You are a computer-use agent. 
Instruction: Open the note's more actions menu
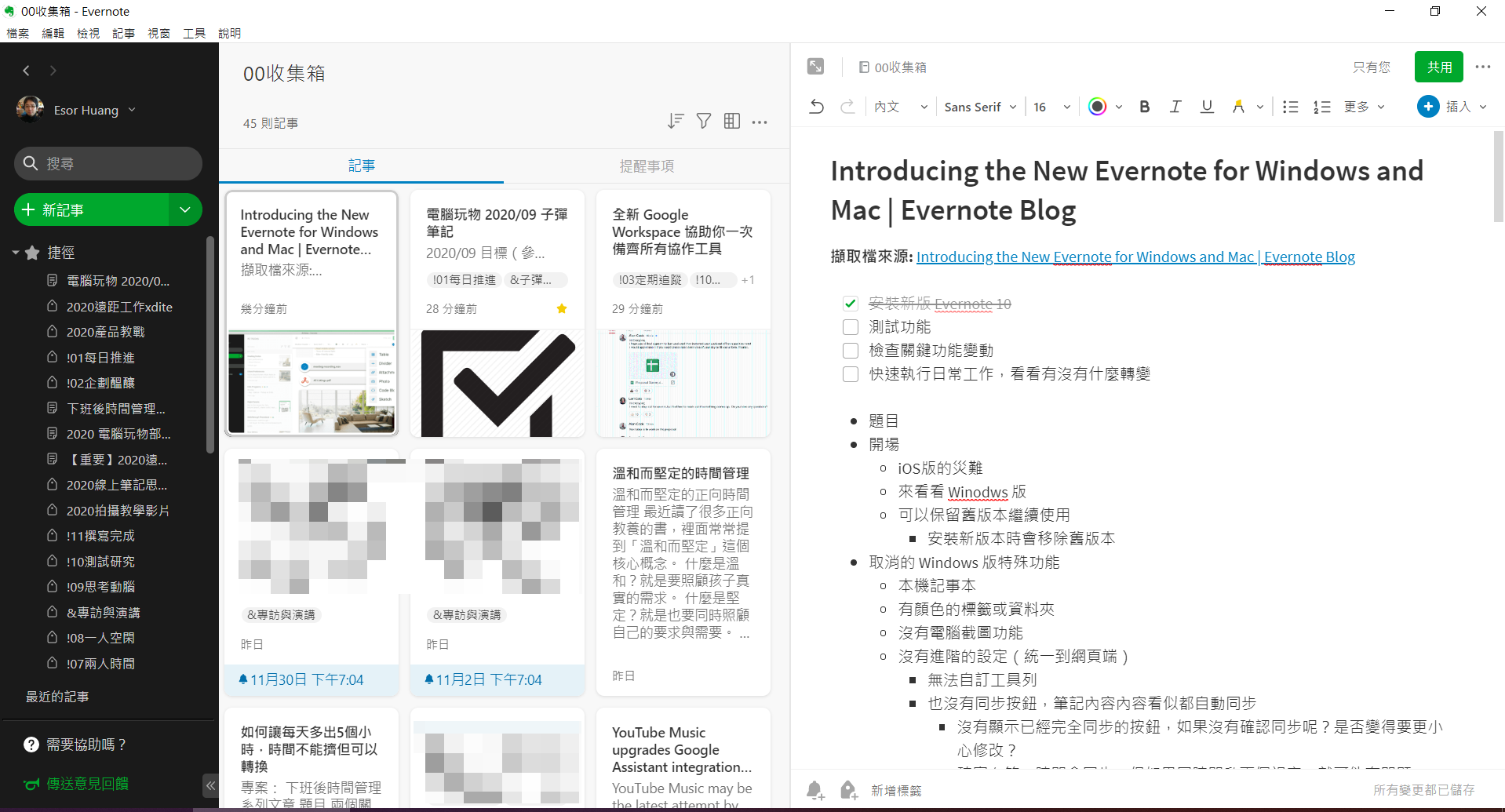(x=1482, y=67)
